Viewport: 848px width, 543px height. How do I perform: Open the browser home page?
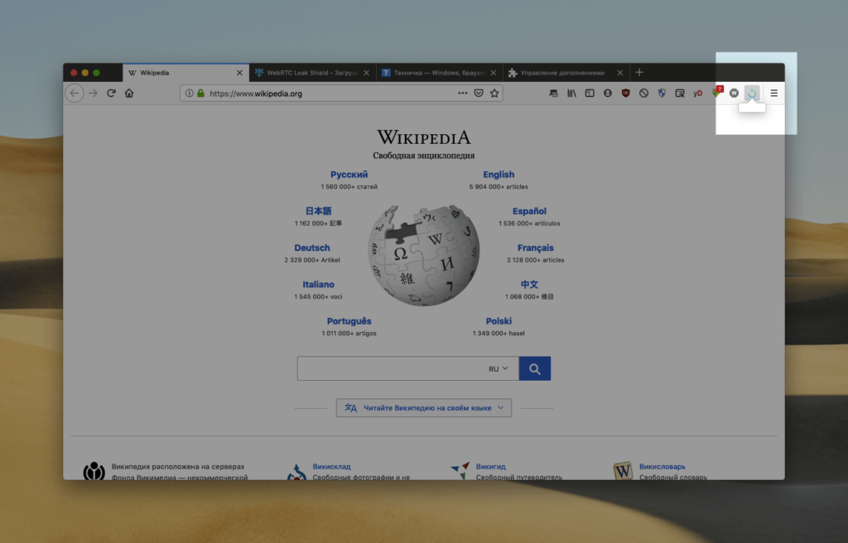(x=128, y=93)
